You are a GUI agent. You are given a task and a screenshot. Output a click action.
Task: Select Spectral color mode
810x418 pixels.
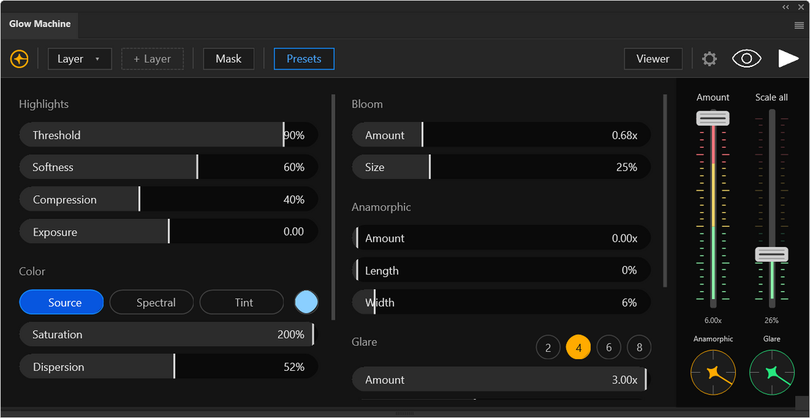152,303
